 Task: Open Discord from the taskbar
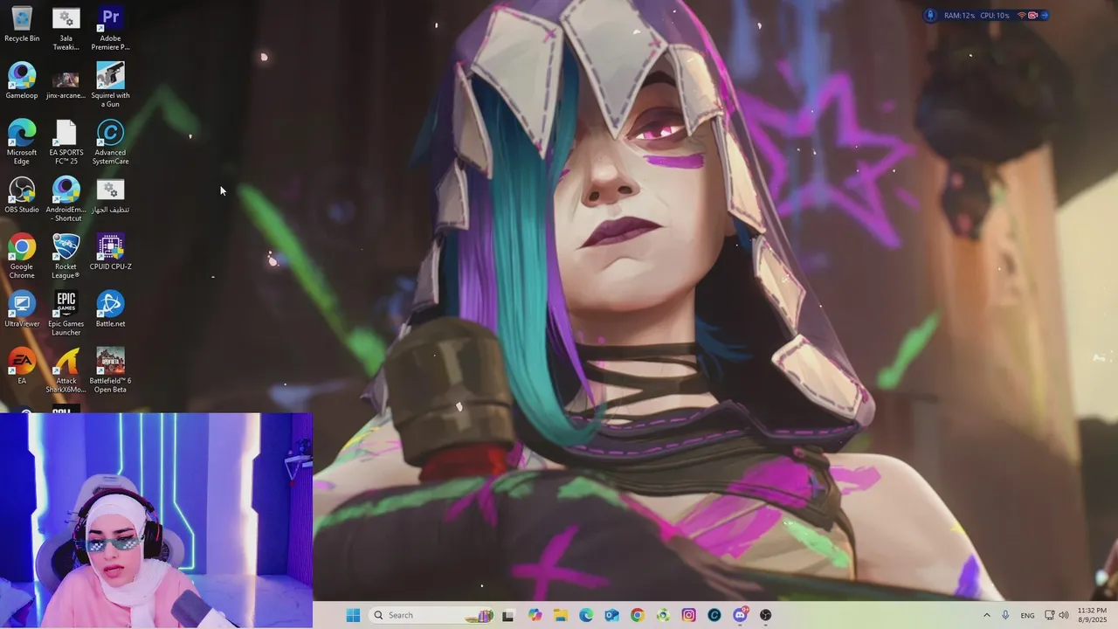click(740, 615)
